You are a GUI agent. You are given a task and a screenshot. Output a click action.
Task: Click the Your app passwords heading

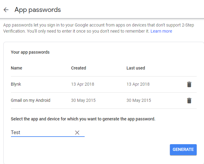pyautogui.click(x=30, y=52)
